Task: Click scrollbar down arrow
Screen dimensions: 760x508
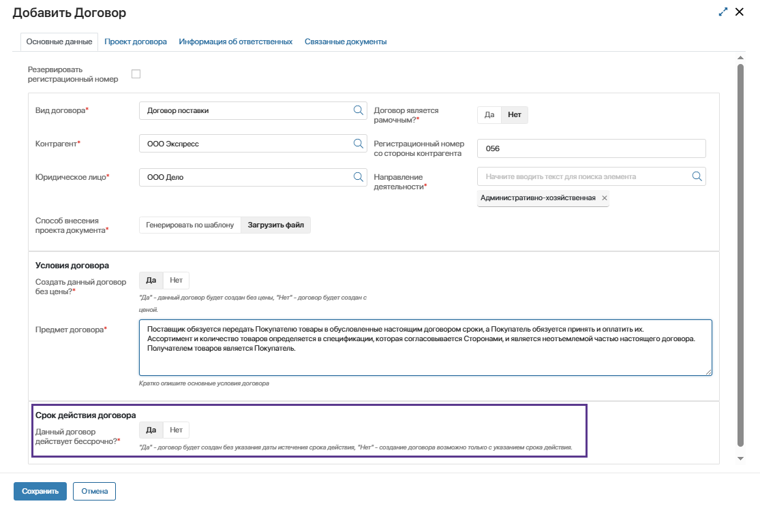Action: 740,459
